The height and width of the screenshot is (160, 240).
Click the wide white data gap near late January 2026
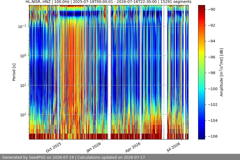tap(109, 72)
